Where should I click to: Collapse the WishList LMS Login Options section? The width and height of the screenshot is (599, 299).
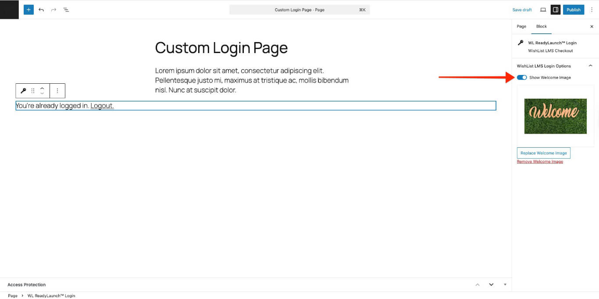590,65
